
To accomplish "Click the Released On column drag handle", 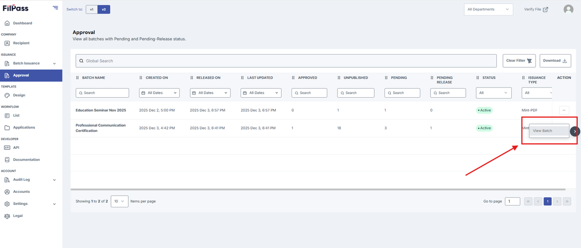I will (192, 78).
